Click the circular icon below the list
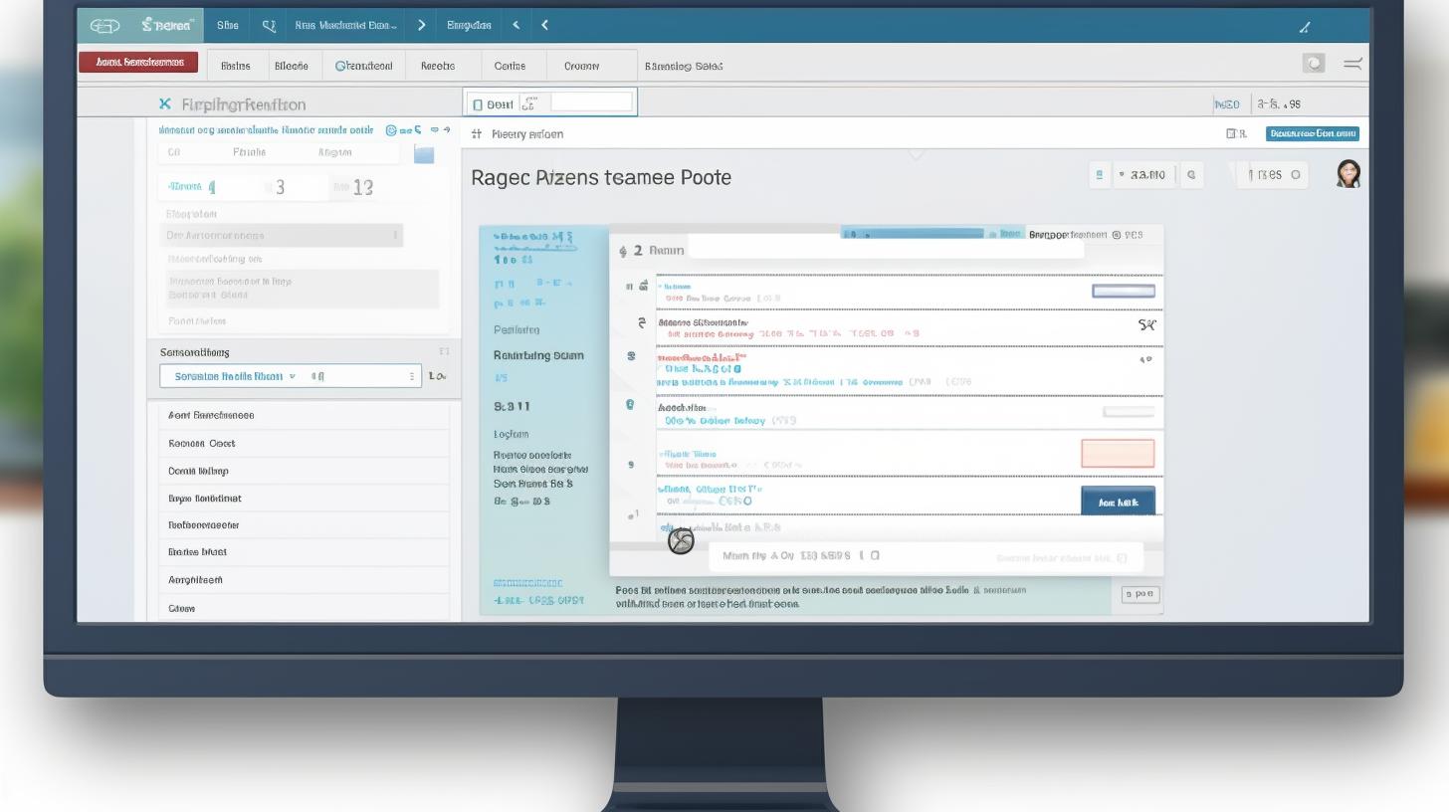 [681, 540]
